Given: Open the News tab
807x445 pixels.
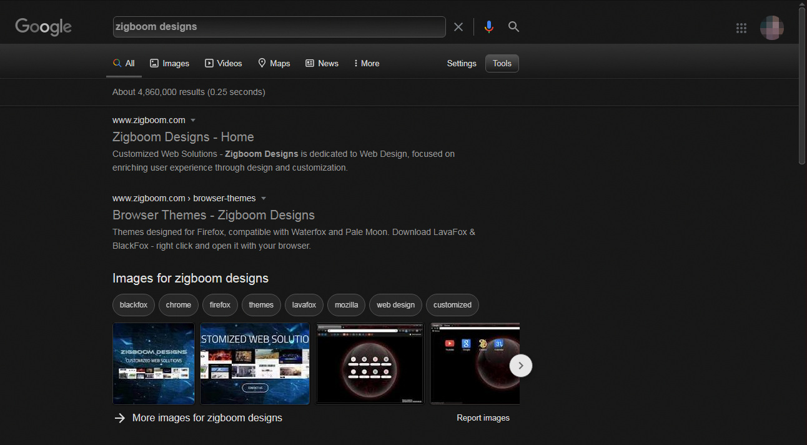Looking at the screenshot, I should click(322, 63).
